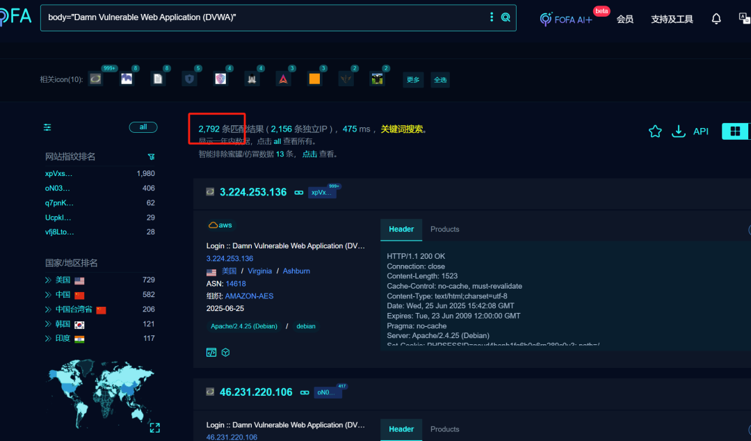
Task: Click the xpVx... fingerprint tag on first result
Action: tap(321, 192)
